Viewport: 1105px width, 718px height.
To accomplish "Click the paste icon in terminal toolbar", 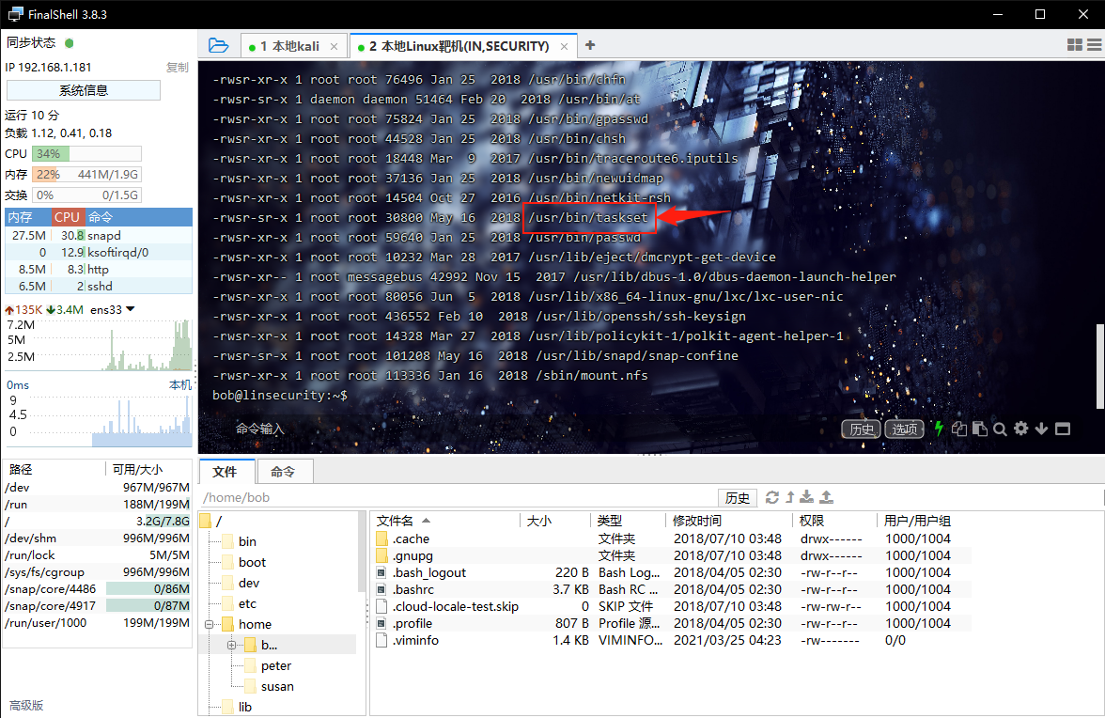I will (980, 429).
